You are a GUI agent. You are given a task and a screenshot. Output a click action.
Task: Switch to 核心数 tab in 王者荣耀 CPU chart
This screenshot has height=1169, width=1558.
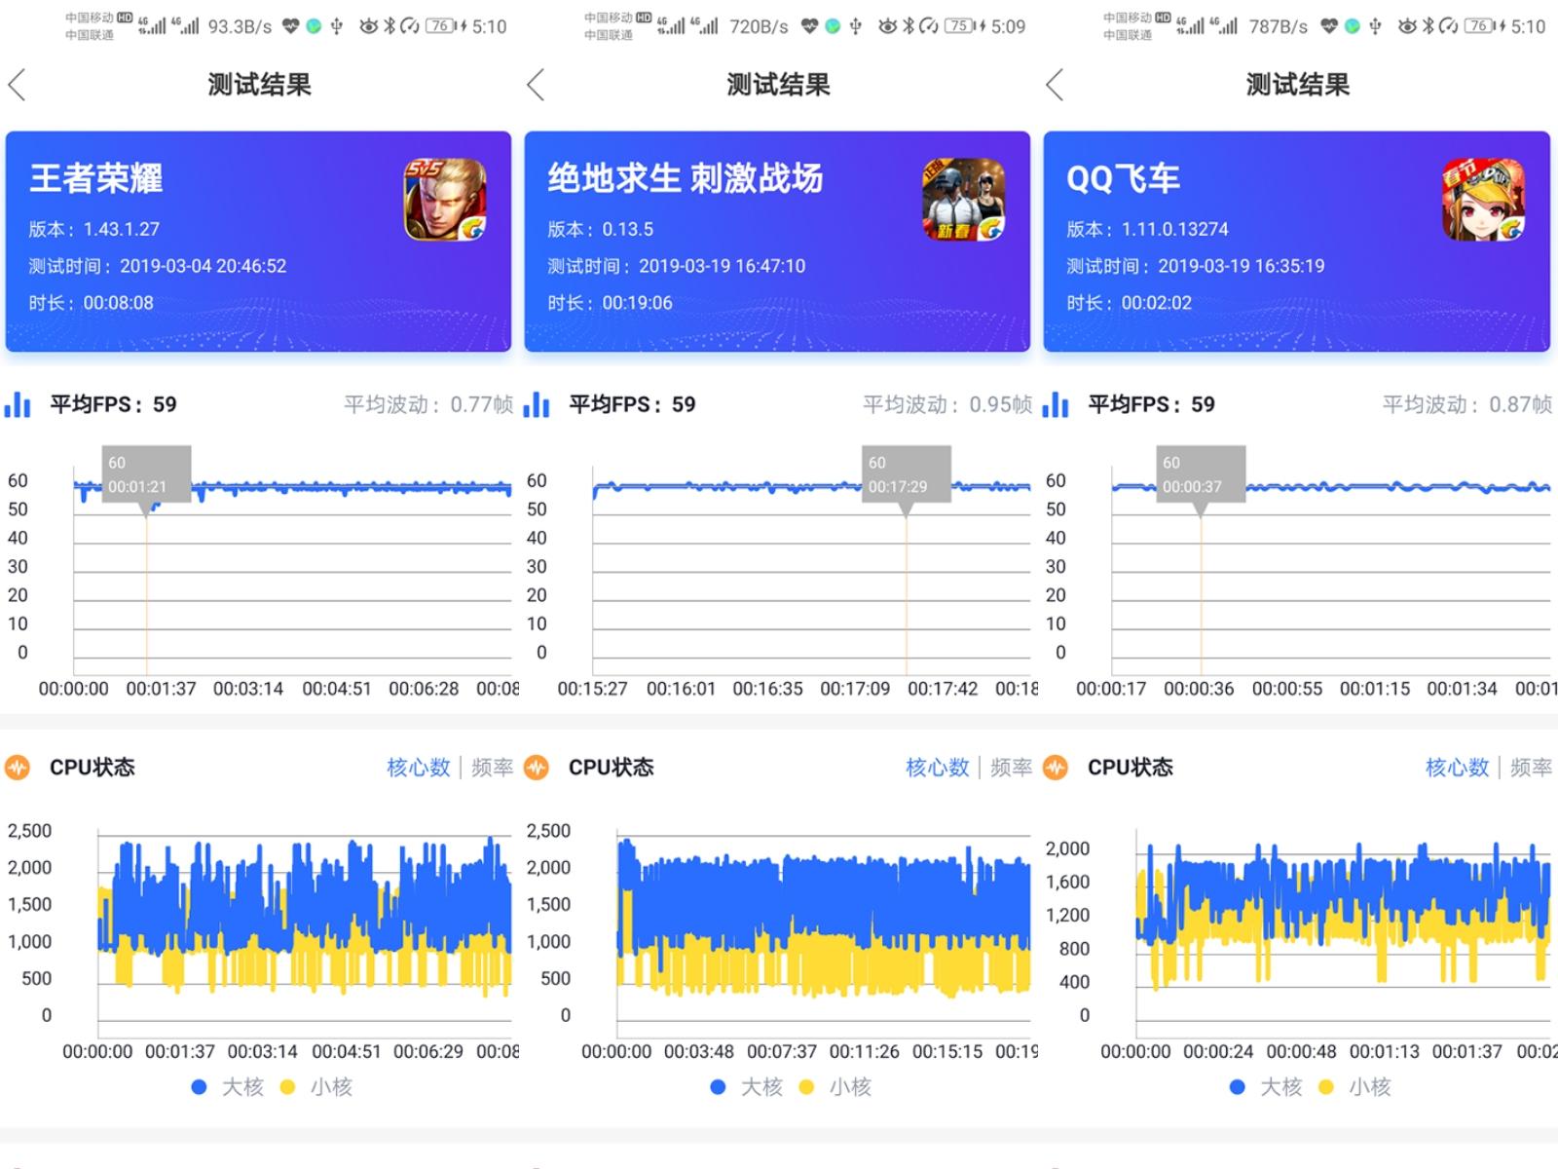419,768
